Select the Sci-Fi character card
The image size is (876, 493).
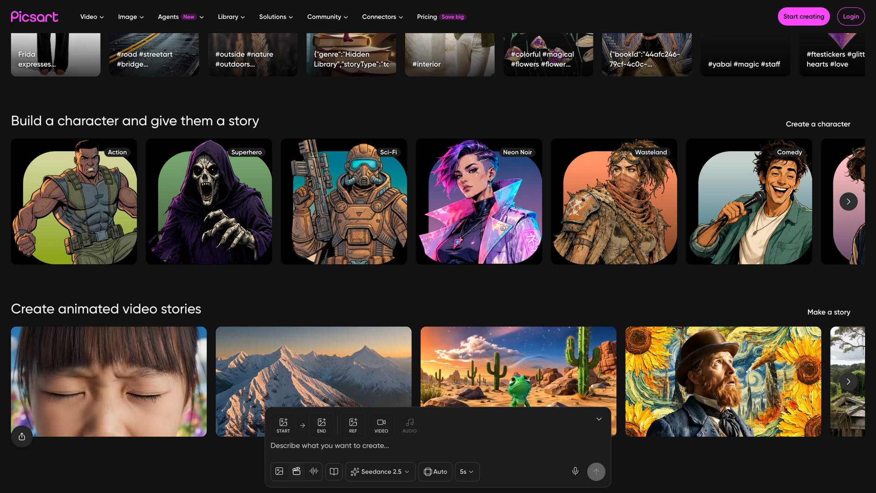(x=344, y=202)
